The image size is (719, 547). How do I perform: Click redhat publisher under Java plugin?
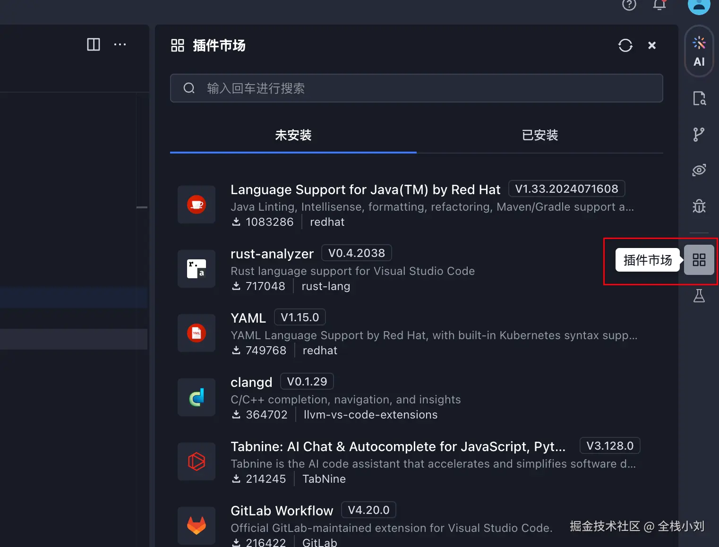(x=327, y=222)
